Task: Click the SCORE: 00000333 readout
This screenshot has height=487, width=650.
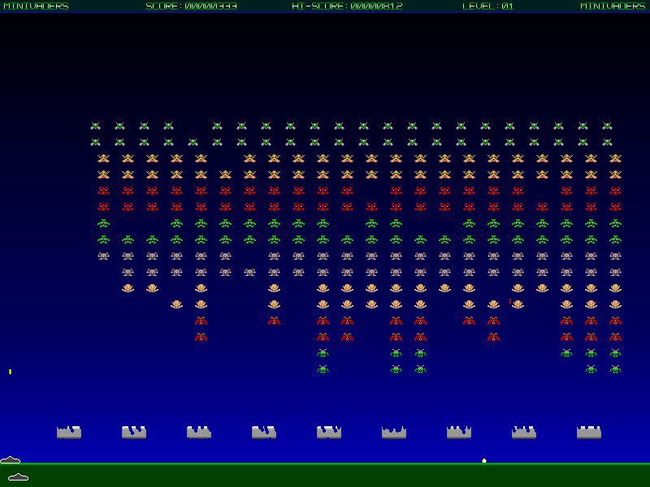Action: (192, 6)
